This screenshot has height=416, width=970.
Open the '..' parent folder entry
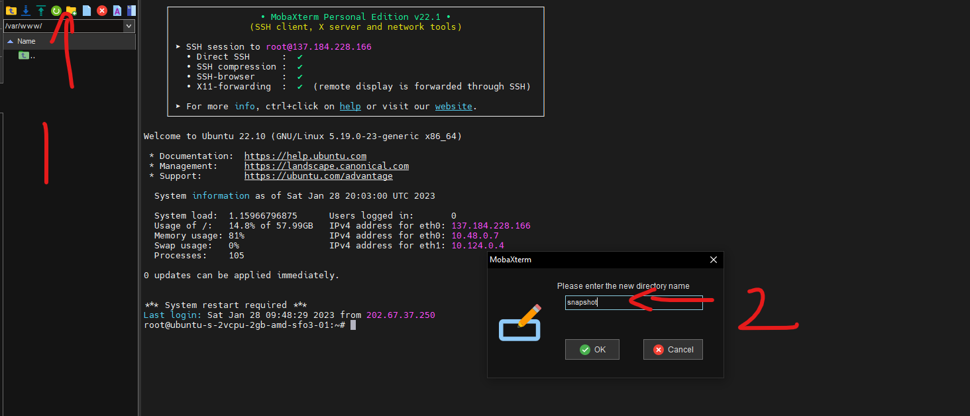[28, 56]
